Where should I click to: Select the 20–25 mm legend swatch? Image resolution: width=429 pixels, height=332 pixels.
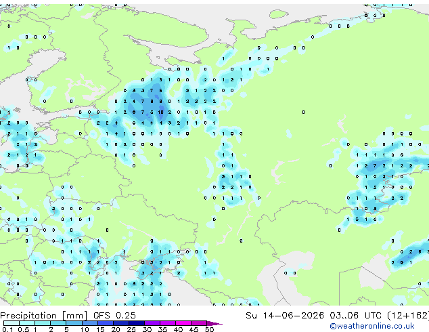121,323
